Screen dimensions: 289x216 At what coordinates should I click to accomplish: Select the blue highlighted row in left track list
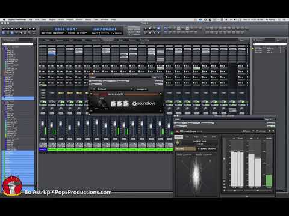point(18,98)
